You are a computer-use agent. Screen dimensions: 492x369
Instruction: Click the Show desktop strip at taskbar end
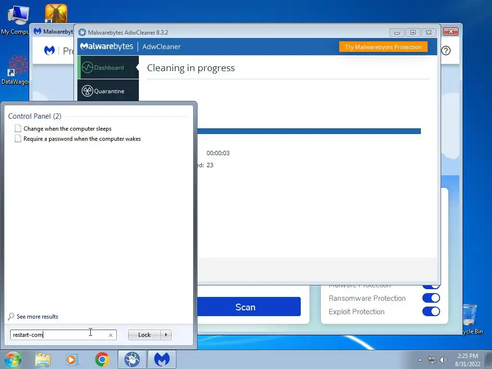click(x=489, y=359)
